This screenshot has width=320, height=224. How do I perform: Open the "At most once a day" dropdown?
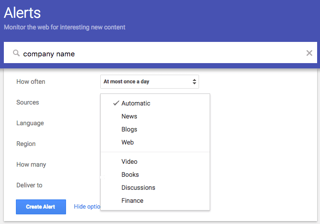149,81
